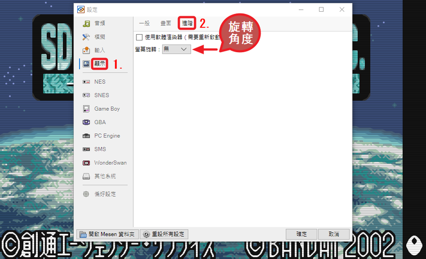Select the emulation (模擬) tools icon
The image size is (426, 259).
tap(86, 37)
